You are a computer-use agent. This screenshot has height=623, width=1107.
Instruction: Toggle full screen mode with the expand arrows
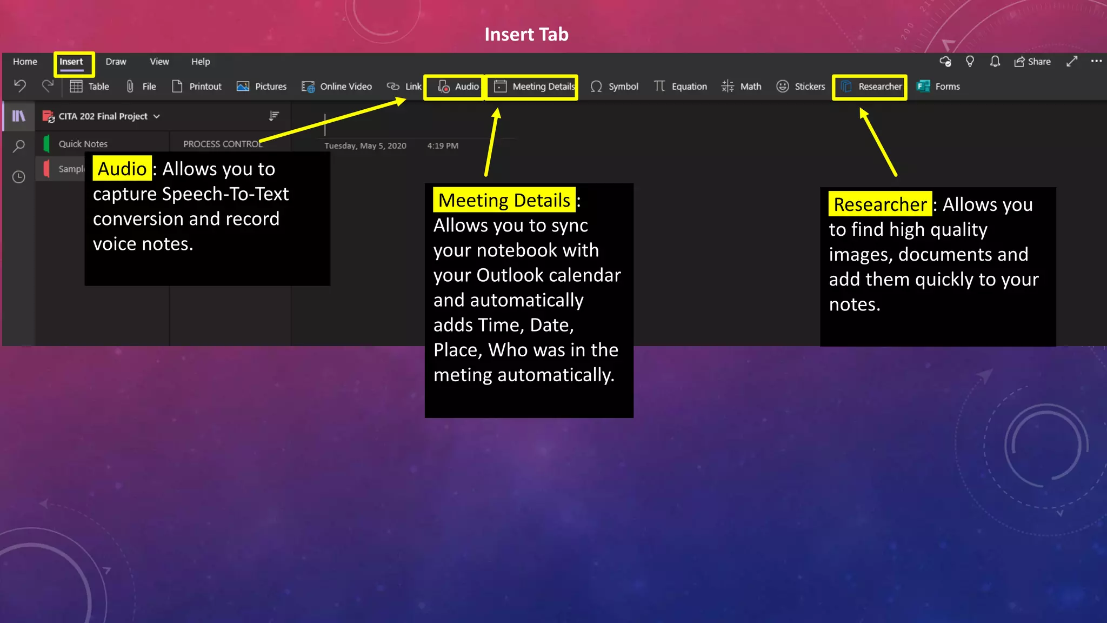1072,61
